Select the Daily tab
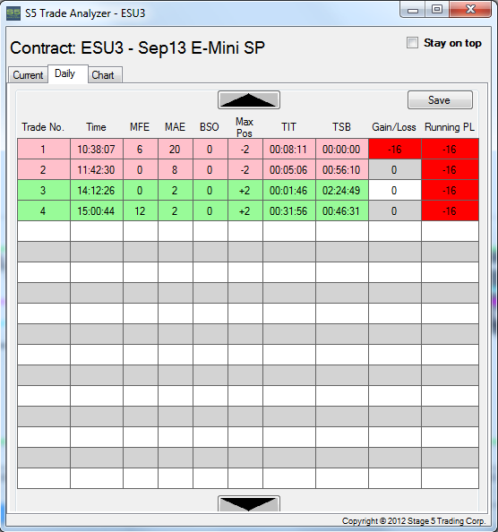 pos(68,73)
